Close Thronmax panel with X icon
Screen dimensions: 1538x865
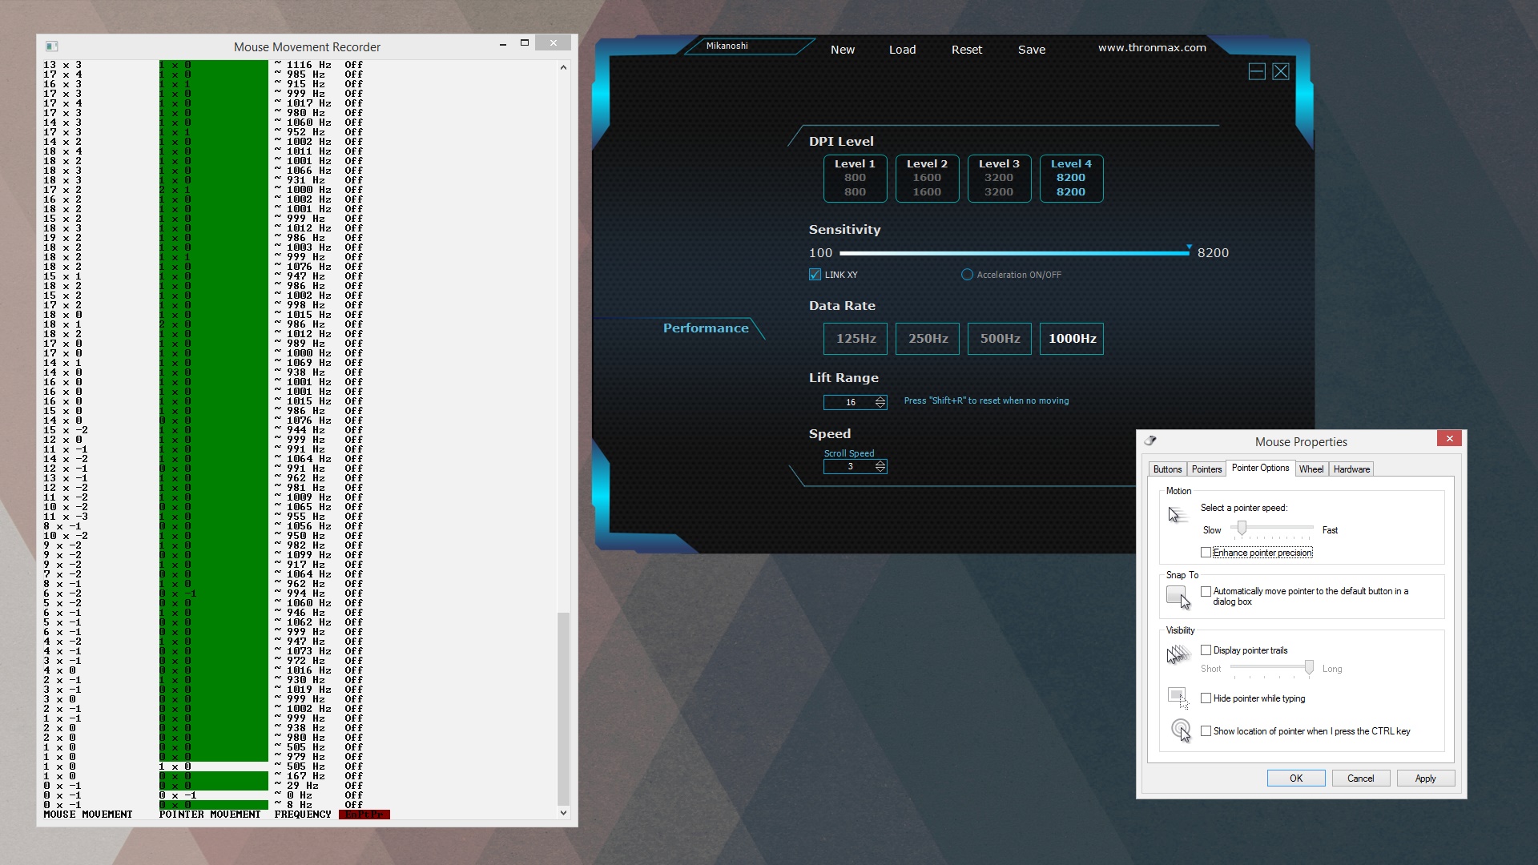pyautogui.click(x=1281, y=72)
